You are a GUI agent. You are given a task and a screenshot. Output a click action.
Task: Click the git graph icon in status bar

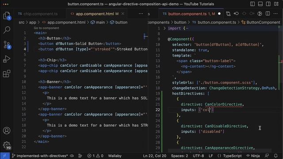click(80, 156)
